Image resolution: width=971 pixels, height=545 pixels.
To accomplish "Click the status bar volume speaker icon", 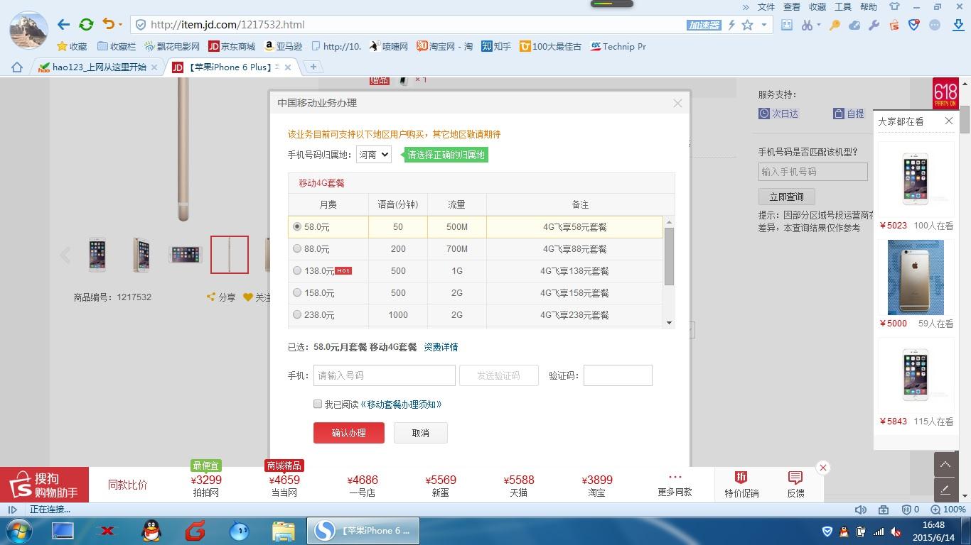I will 861,510.
